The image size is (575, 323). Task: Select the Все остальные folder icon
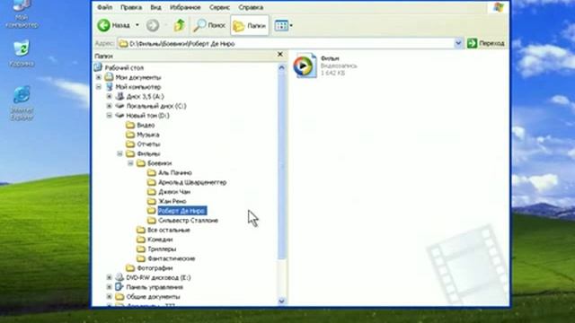point(141,230)
